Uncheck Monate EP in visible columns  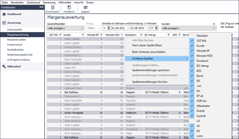(192, 51)
